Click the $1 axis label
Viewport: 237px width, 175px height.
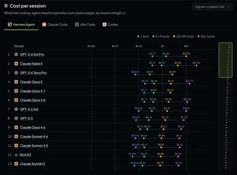(162, 46)
